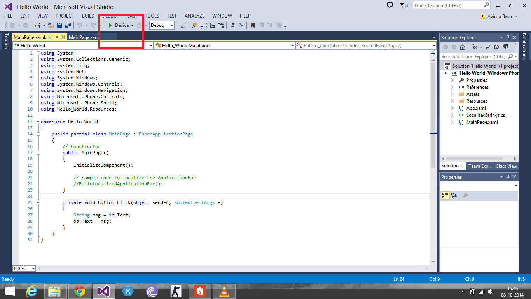
Task: Click the Open File toolbar icon
Action: click(51, 25)
